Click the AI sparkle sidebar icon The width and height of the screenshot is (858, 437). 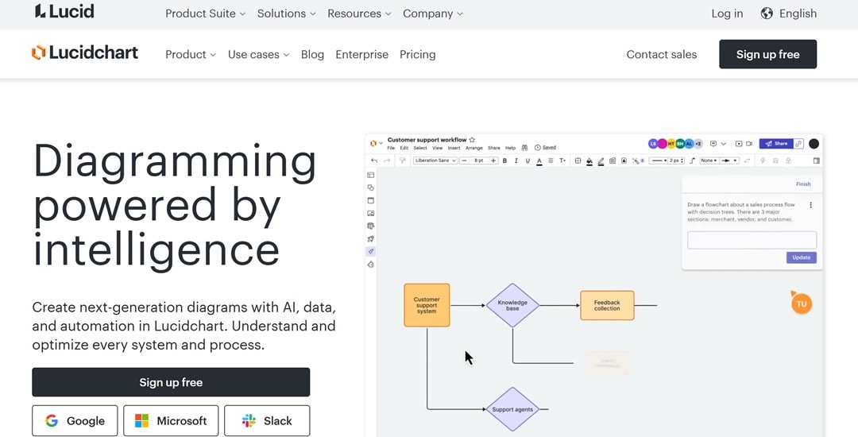coord(371,252)
